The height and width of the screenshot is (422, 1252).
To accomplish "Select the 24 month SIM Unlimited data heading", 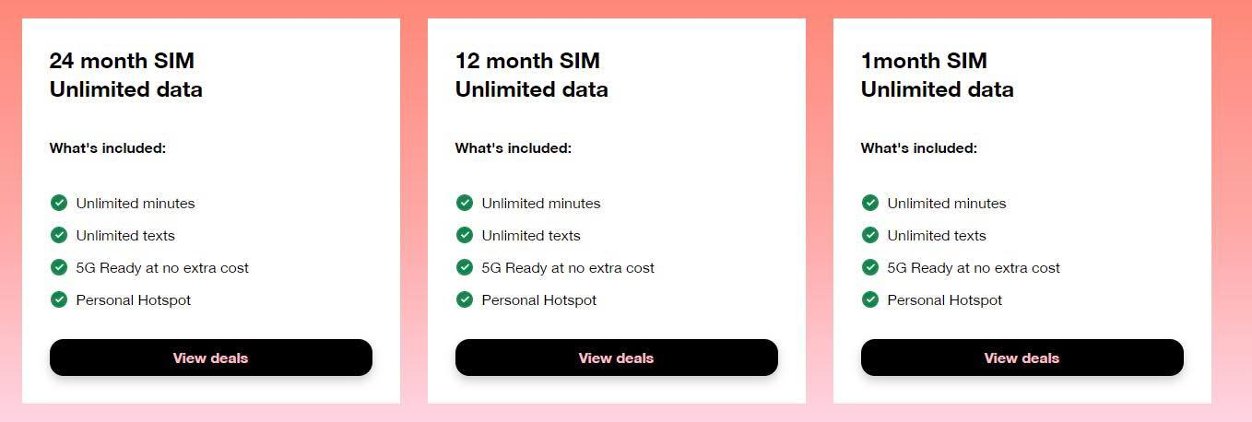I will pyautogui.click(x=125, y=75).
